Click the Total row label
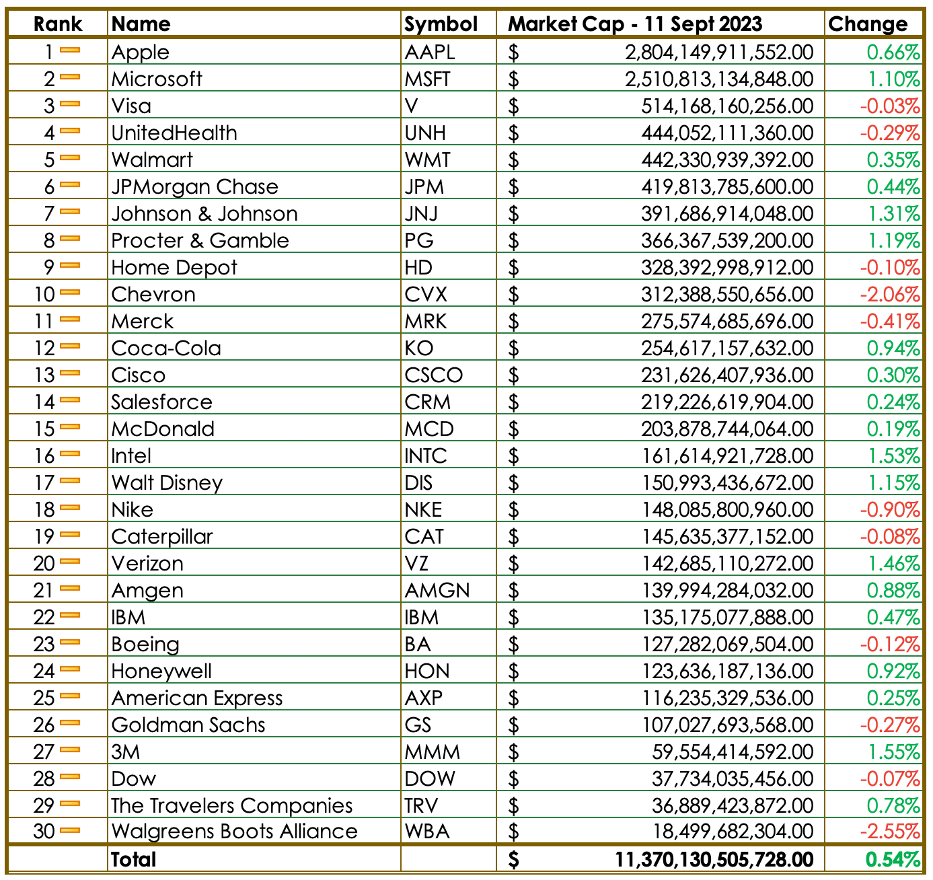The height and width of the screenshot is (880, 933). (134, 859)
